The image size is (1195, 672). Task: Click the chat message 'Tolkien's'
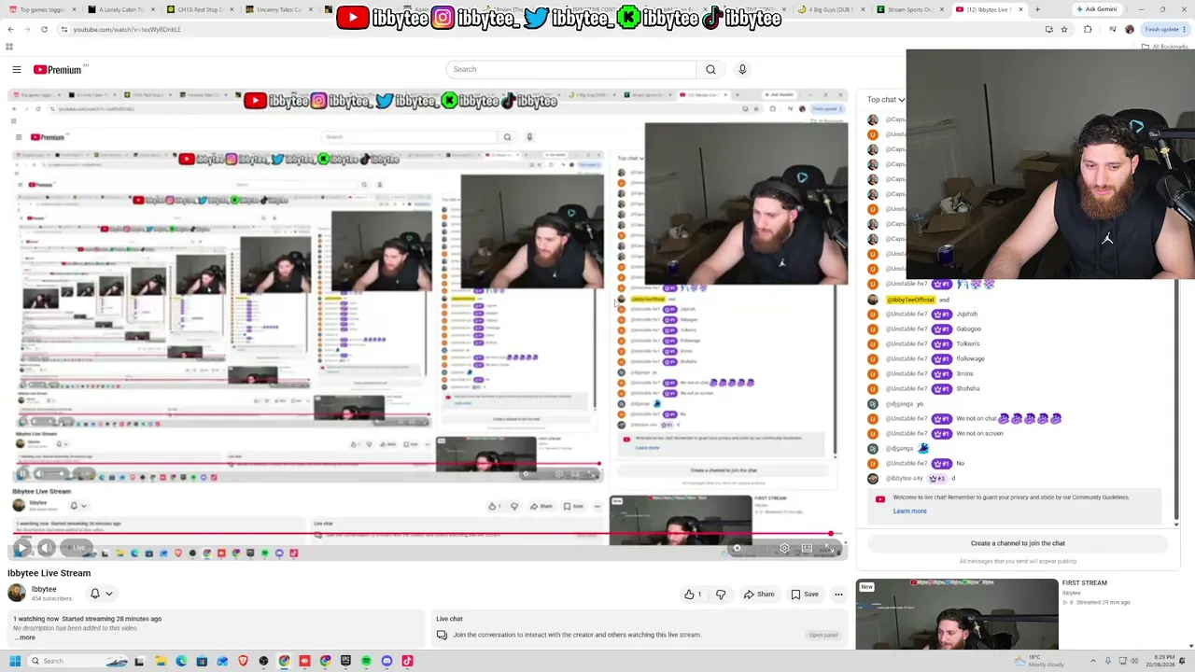tap(967, 344)
